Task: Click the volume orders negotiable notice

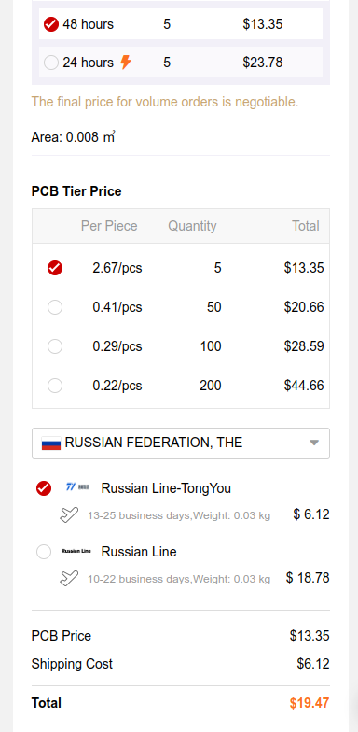Action: 165,102
